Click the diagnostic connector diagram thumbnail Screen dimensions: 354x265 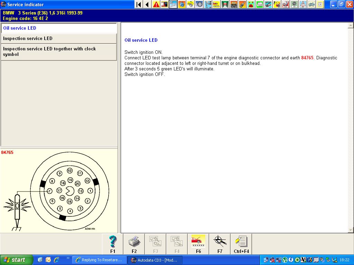[x=59, y=192]
